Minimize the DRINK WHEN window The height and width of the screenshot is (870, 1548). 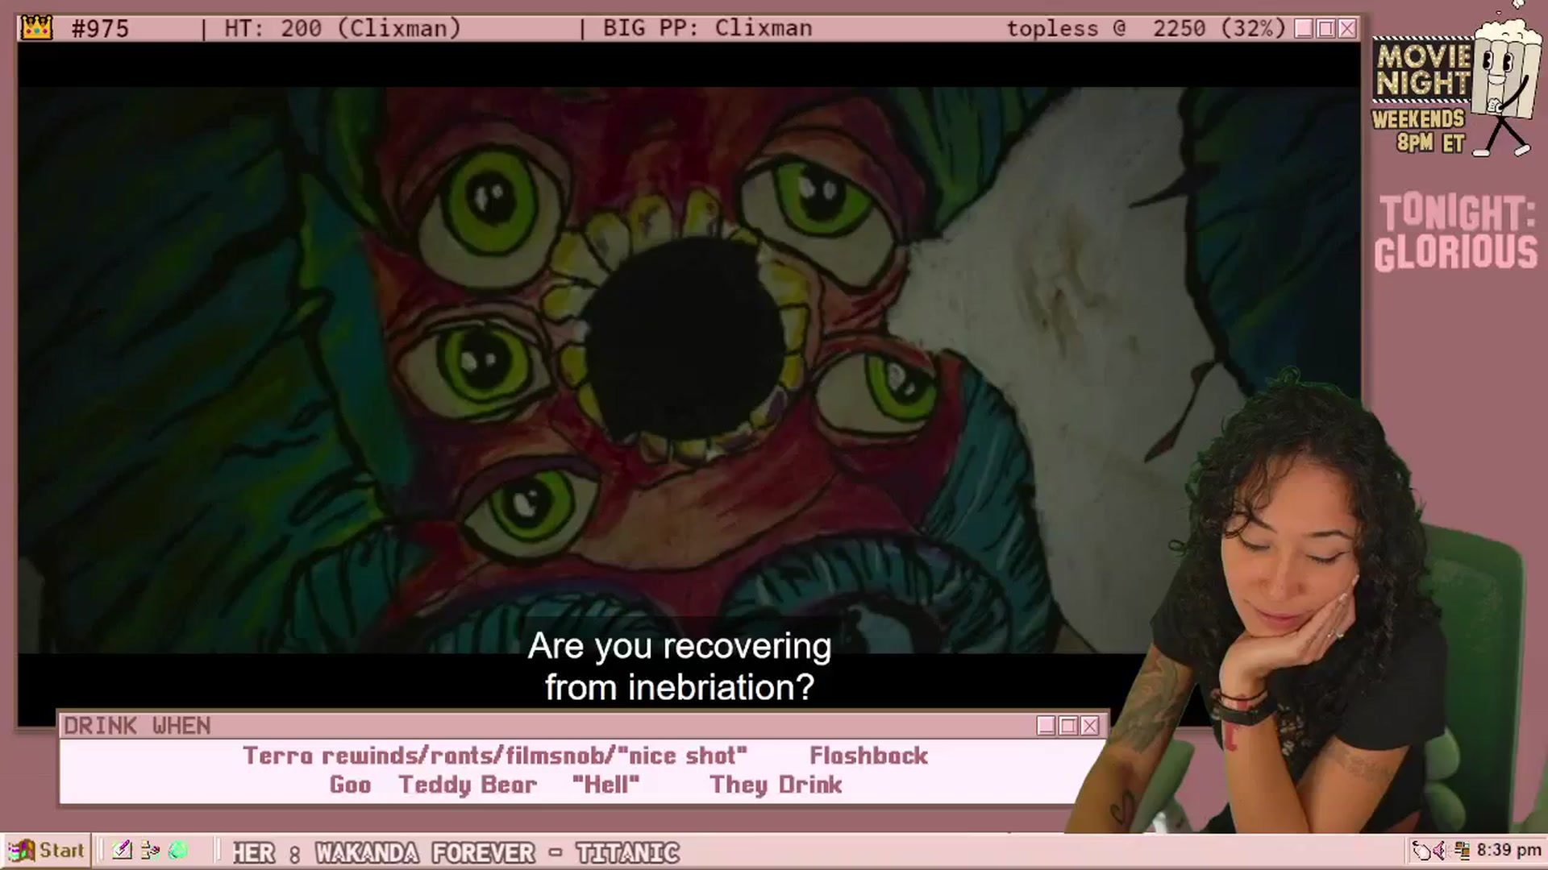pyautogui.click(x=1047, y=726)
